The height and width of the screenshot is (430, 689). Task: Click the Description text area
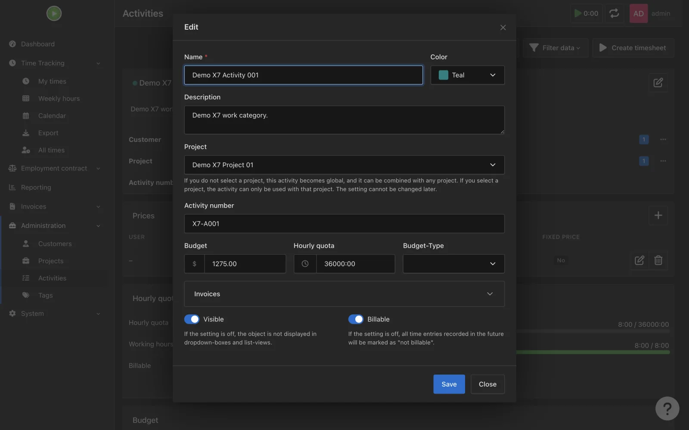point(344,120)
